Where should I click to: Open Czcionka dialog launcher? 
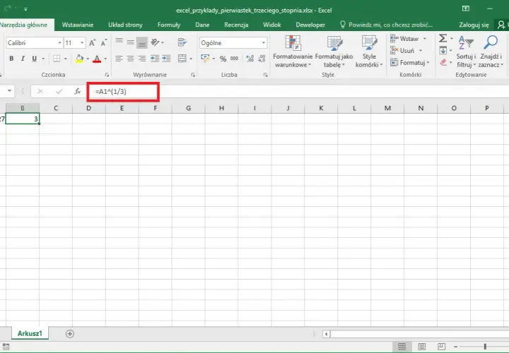click(x=107, y=75)
